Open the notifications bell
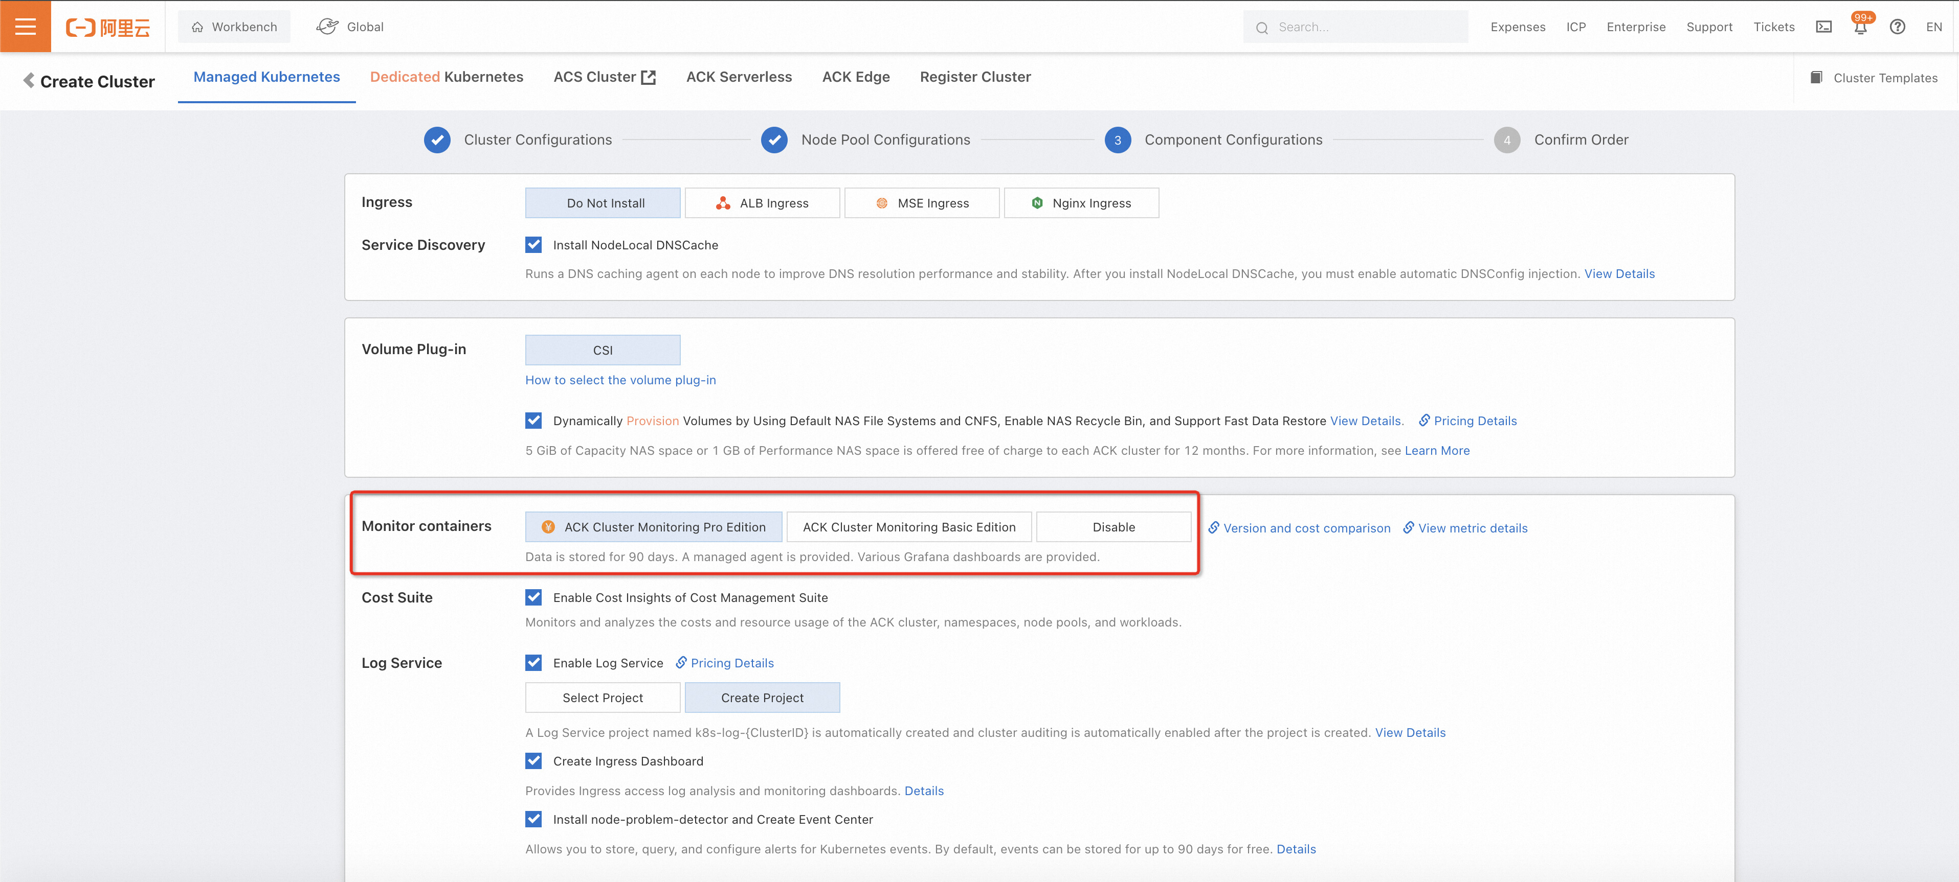Viewport: 1959px width, 882px height. pos(1860,28)
